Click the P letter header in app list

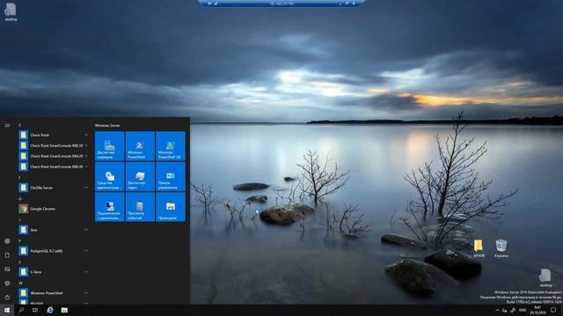pyautogui.click(x=19, y=241)
